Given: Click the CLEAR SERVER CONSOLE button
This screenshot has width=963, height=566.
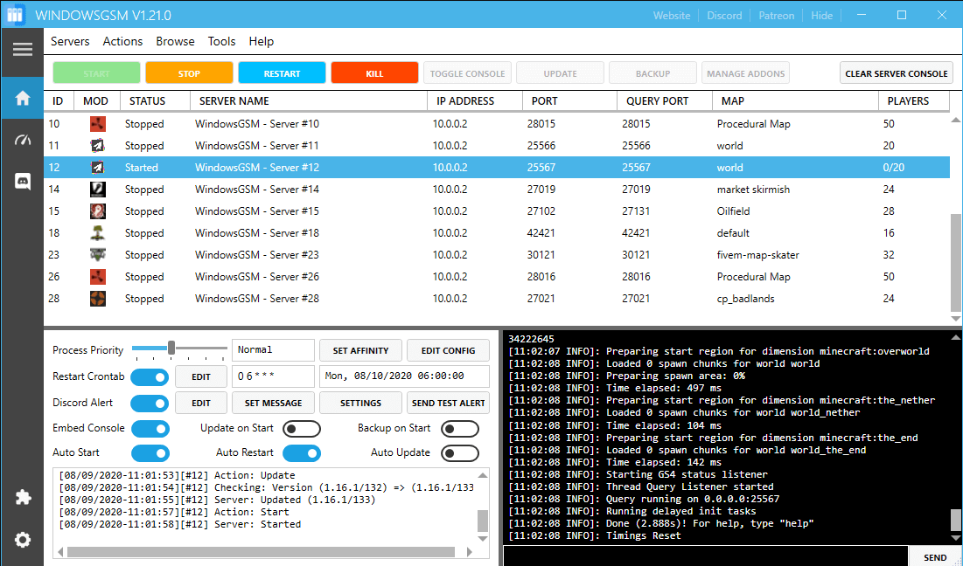Looking at the screenshot, I should point(897,73).
